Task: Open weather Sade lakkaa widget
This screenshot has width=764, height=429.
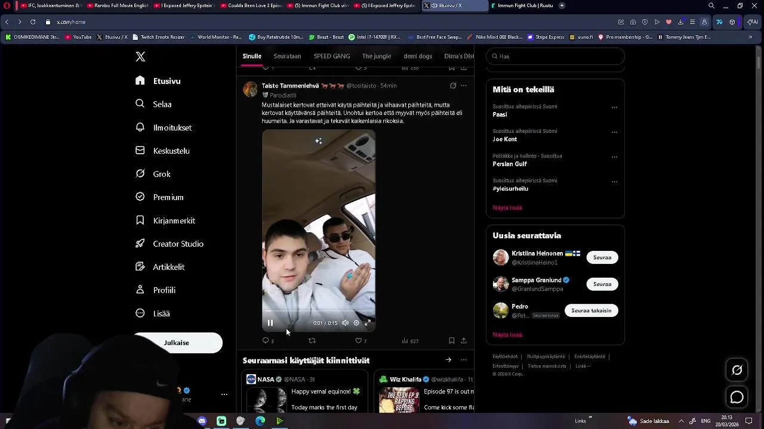Action: click(648, 421)
